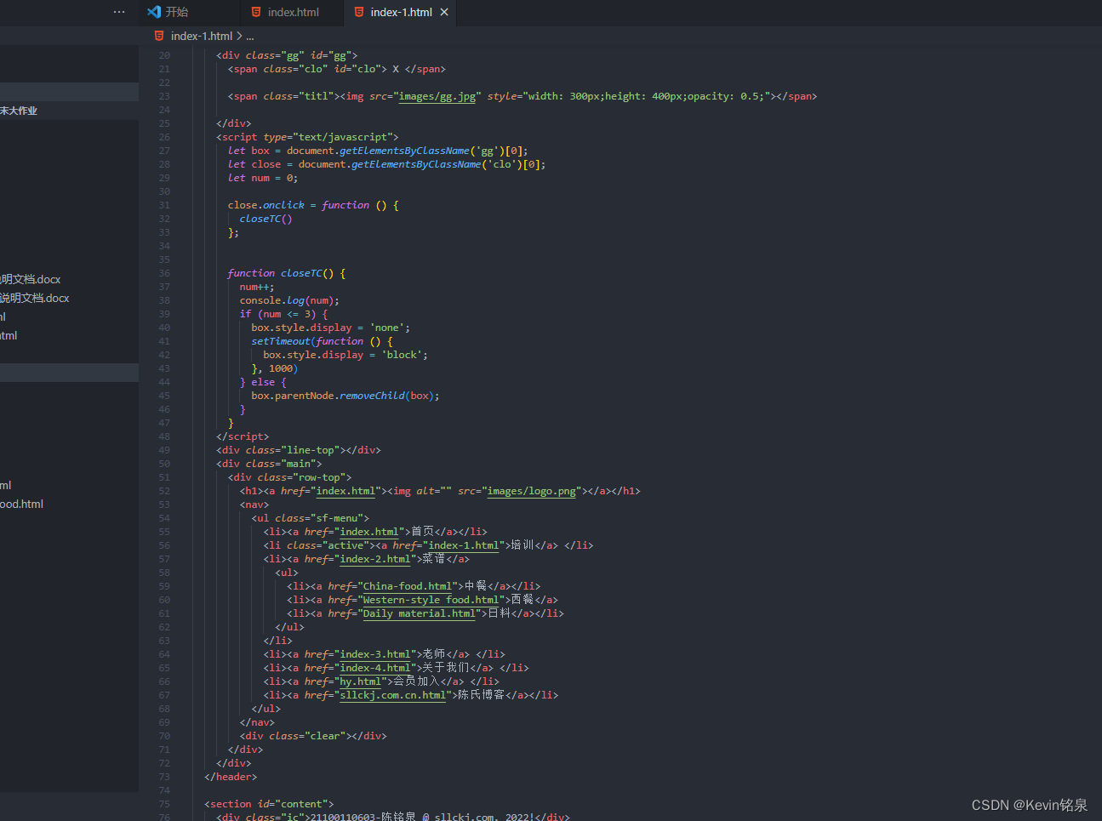Click the 'let box = document.getElementsByClassName' line
The image size is (1102, 821).
tap(378, 151)
